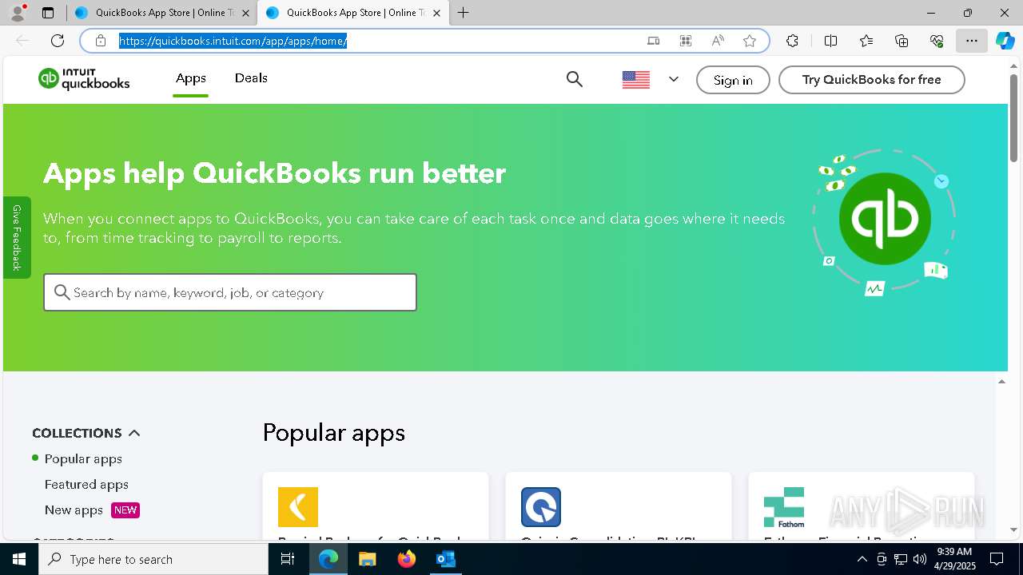Click the taskbar search box
1023x575 pixels.
coord(153,559)
